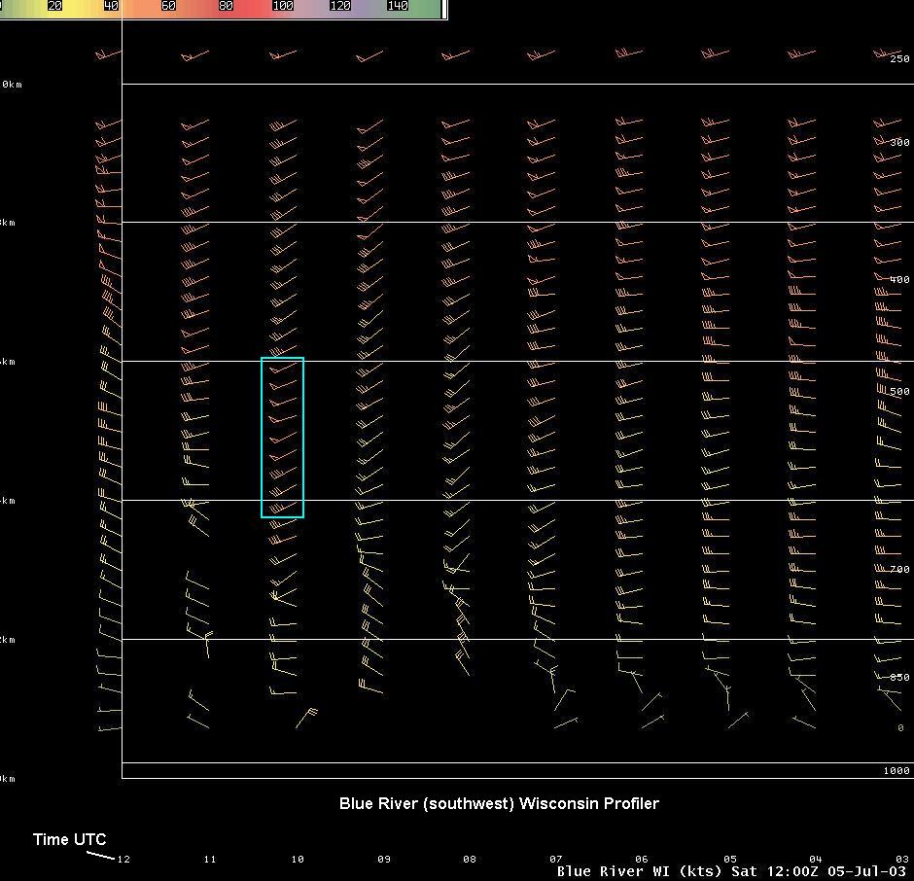The image size is (914, 881).
Task: Select the wind barb sample beside Time UTC
Action: [x=99, y=856]
